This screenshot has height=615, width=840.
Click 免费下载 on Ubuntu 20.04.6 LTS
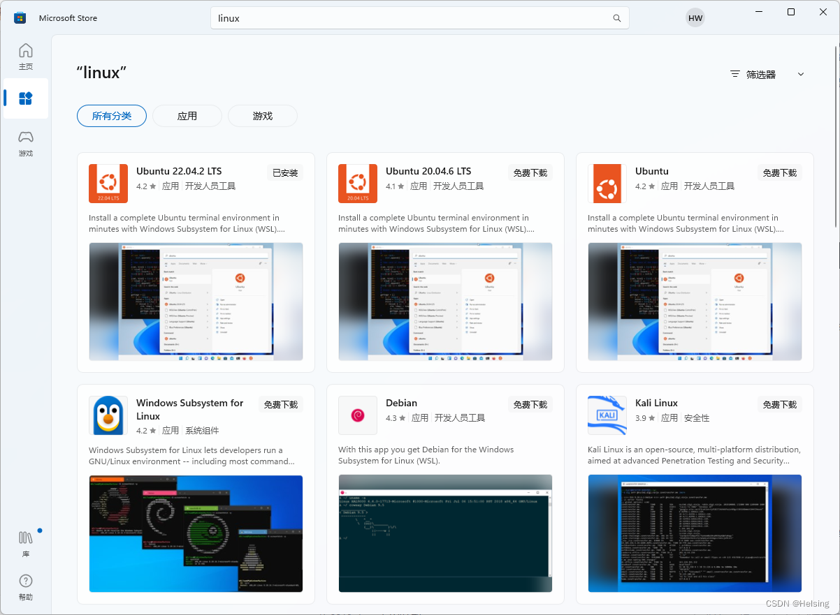tap(530, 173)
